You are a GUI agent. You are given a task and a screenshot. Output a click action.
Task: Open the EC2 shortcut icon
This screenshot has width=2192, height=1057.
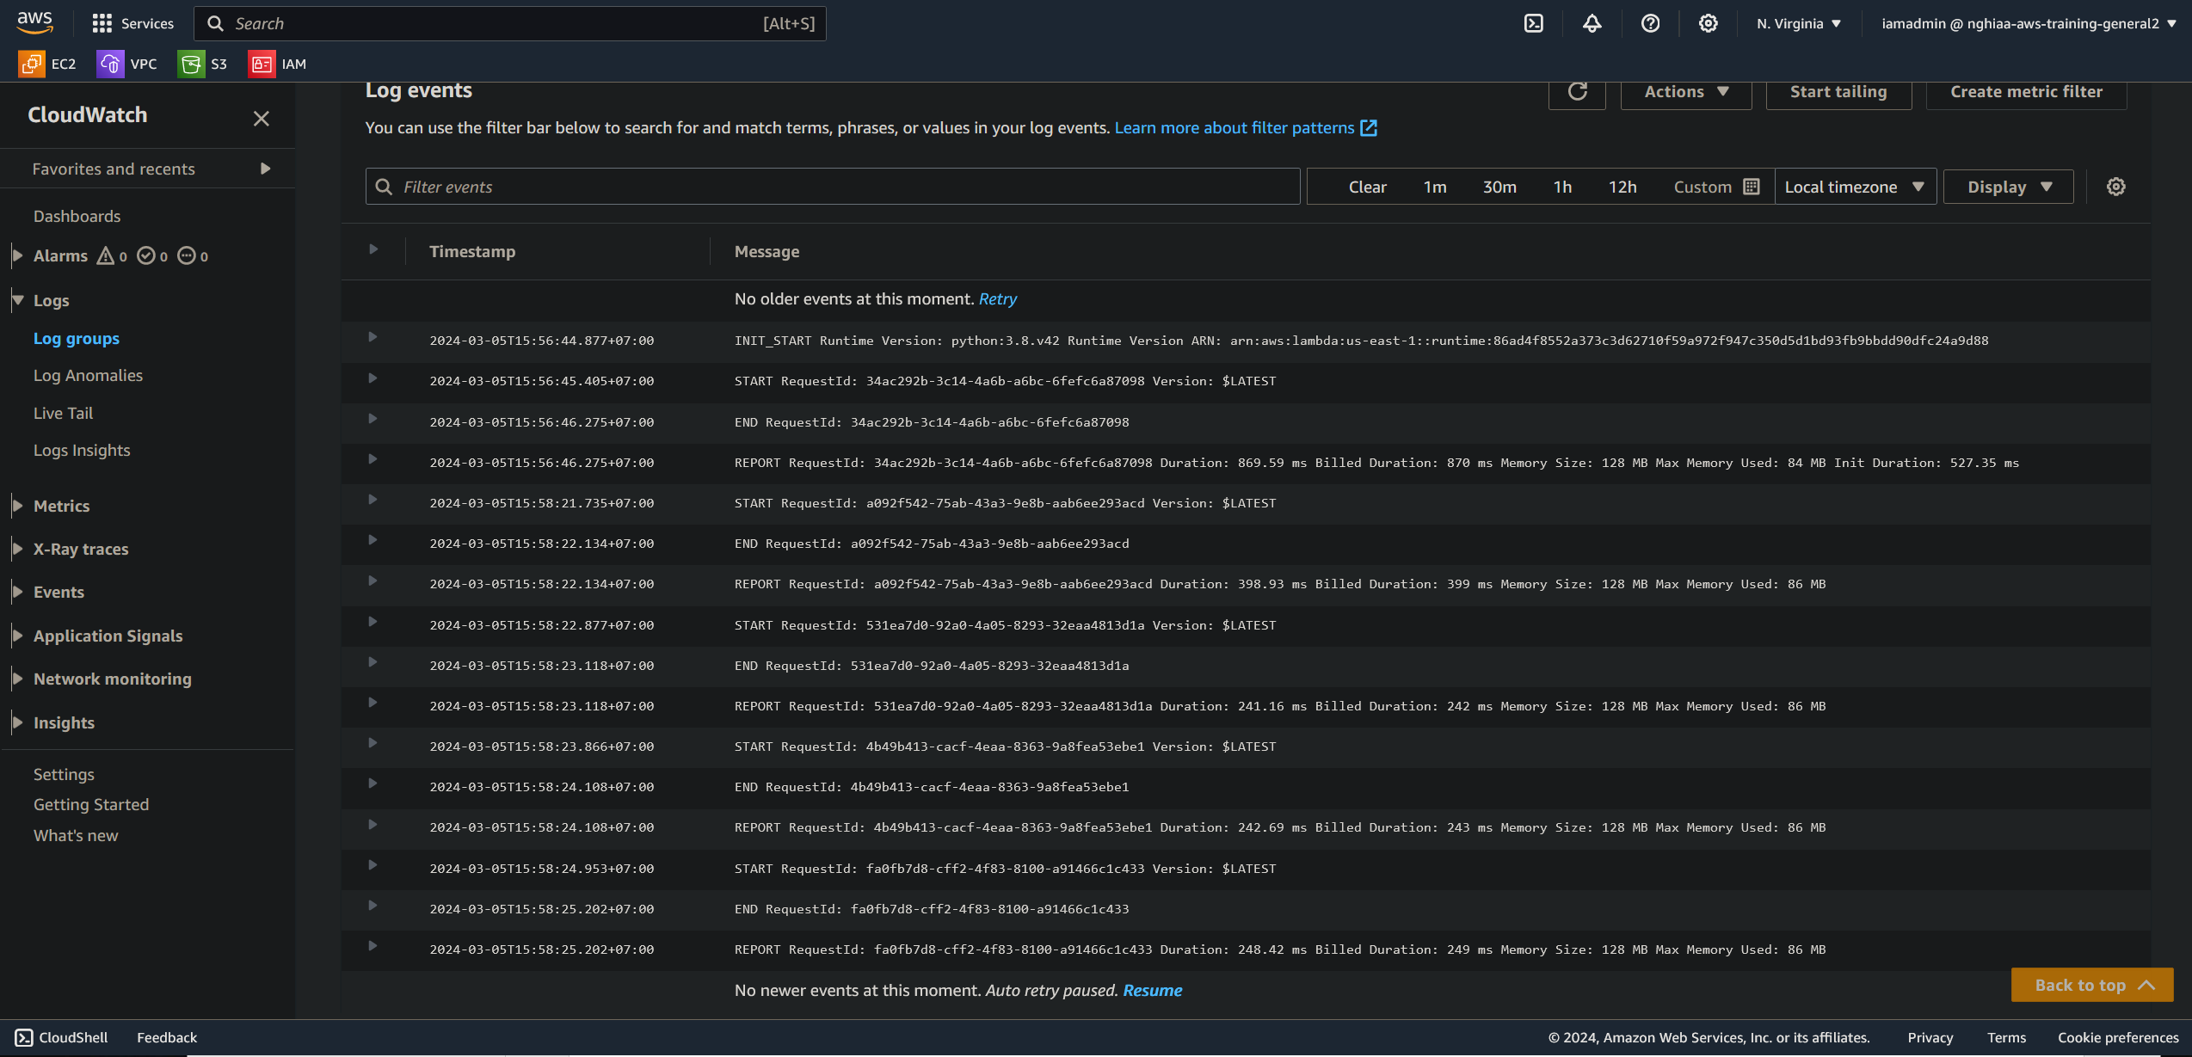[32, 64]
